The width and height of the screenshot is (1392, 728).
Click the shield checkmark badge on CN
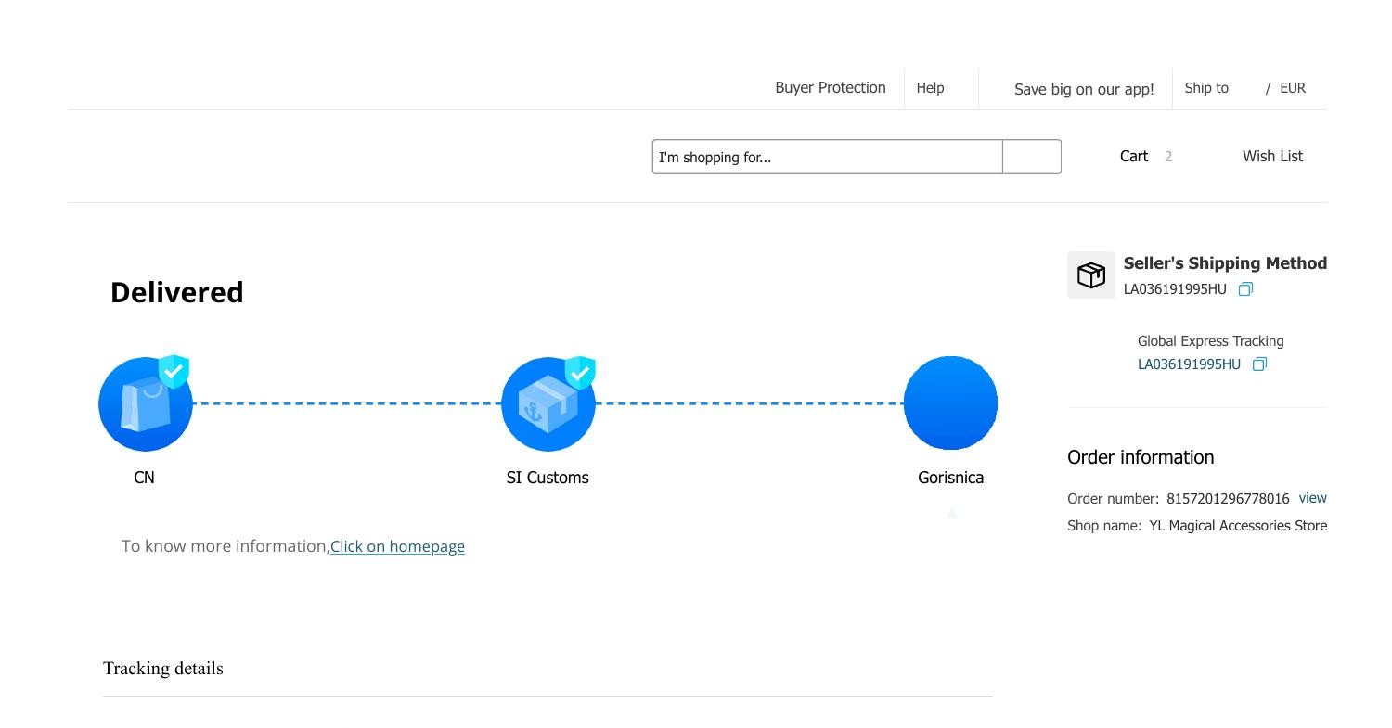tap(174, 371)
